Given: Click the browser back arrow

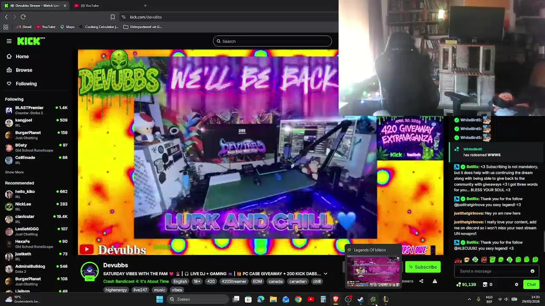Looking at the screenshot, I should pyautogui.click(x=6, y=17).
